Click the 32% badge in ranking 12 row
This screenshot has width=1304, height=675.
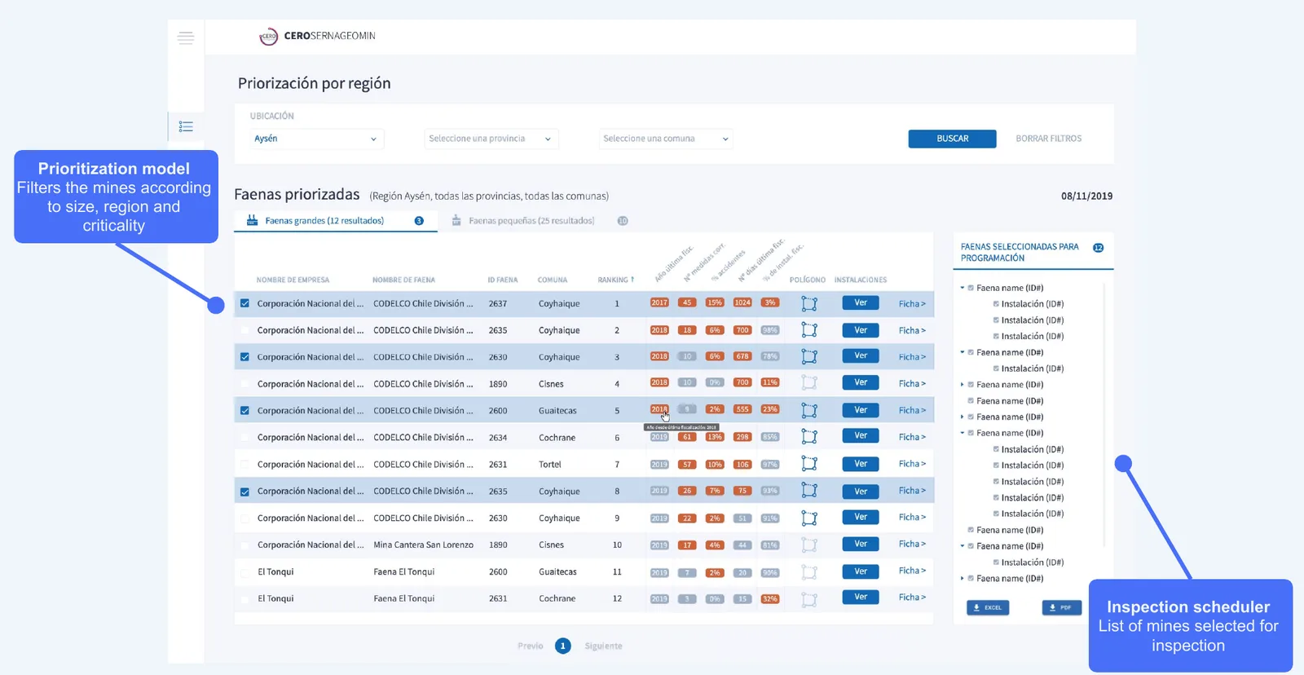tap(769, 598)
